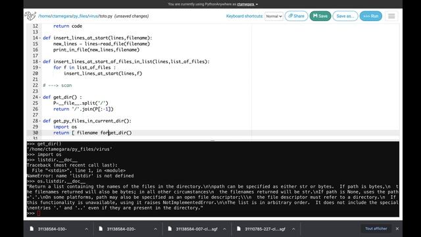
Task: Open the ctamegara account dropdown
Action: (x=247, y=4)
